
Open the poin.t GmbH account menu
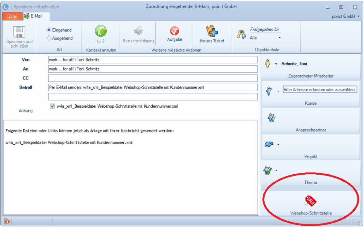coord(346,16)
